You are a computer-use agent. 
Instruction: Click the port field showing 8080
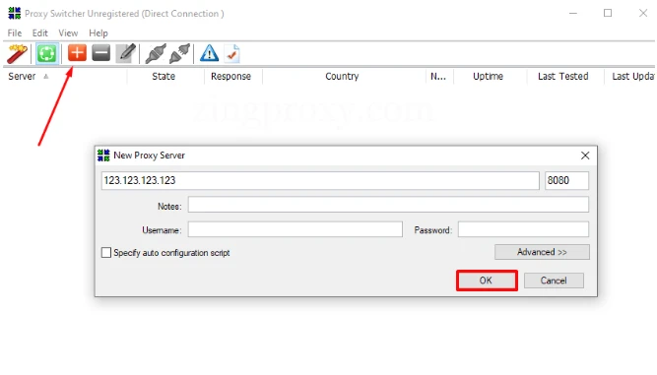tap(566, 180)
